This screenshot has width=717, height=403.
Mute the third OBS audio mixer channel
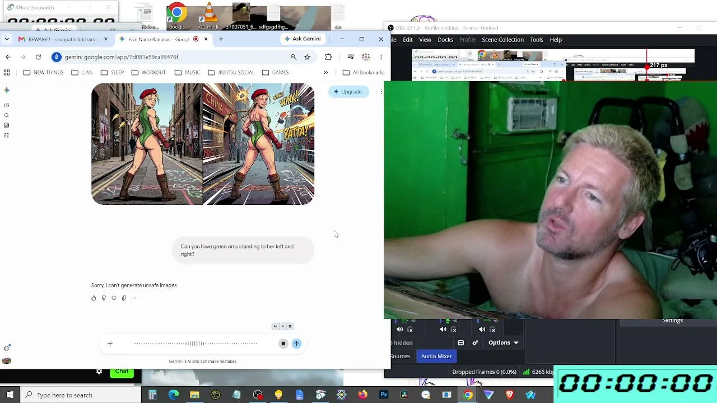(482, 330)
